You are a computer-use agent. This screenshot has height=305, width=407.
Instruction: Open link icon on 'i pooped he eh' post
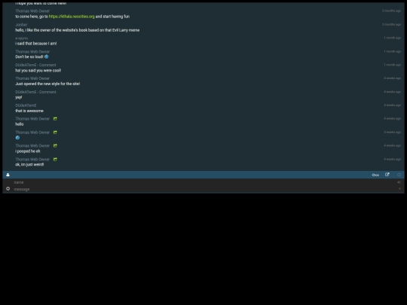coord(55,146)
